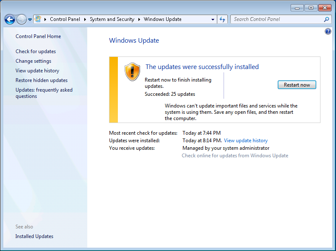
Task: Go to Restore hidden updates
Action: point(42,80)
